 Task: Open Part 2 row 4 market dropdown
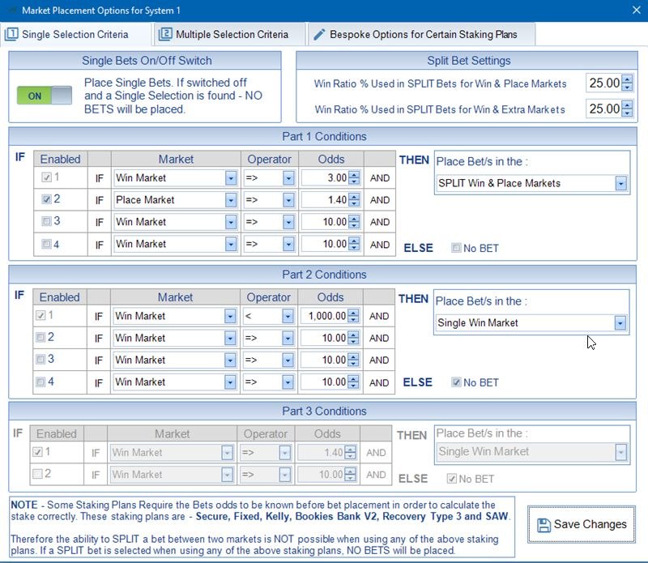[230, 382]
